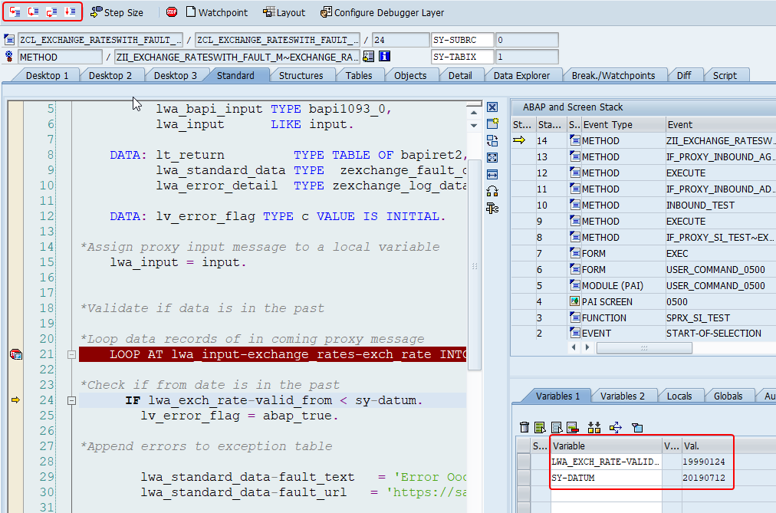Viewport: 776px width, 513px height.
Task: Click the icon with two down arrows
Action: click(x=594, y=427)
